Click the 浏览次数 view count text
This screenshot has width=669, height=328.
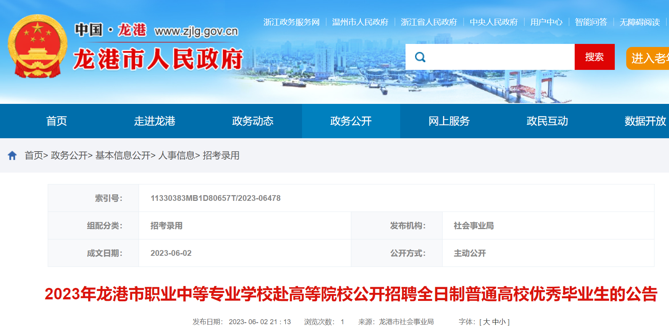[324, 322]
